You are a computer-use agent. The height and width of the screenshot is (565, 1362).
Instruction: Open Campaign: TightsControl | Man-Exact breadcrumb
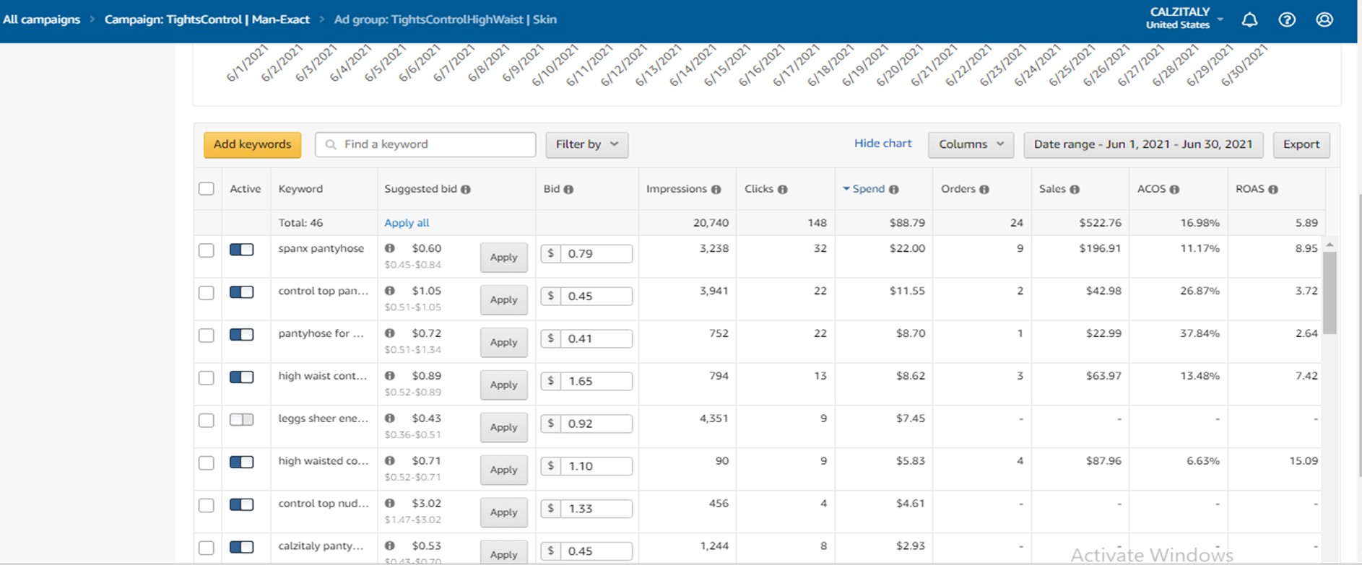pyautogui.click(x=207, y=19)
